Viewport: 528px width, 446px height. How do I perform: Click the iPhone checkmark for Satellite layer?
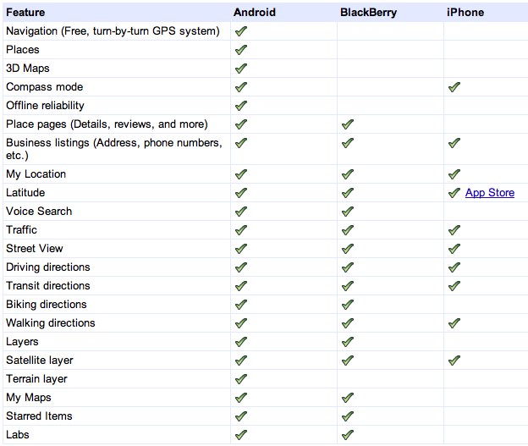coord(454,361)
